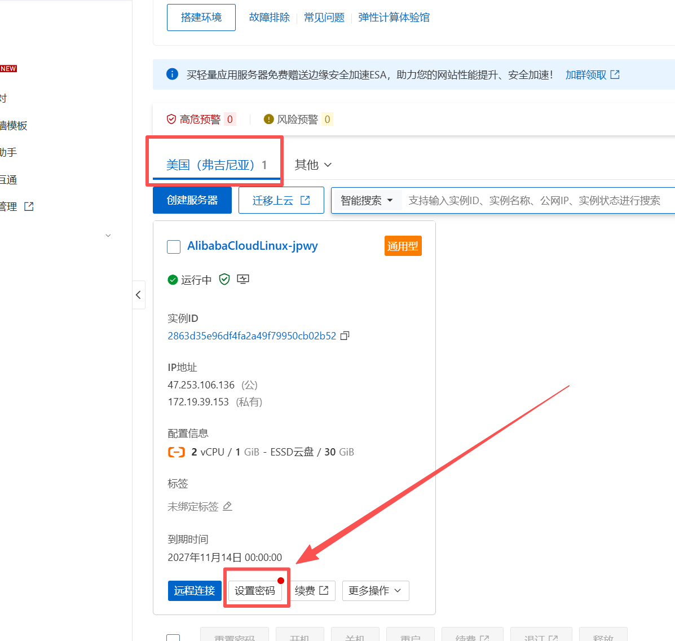675x641 pixels.
Task: Click the monitor icon next to 运行中 status
Action: pyautogui.click(x=243, y=279)
